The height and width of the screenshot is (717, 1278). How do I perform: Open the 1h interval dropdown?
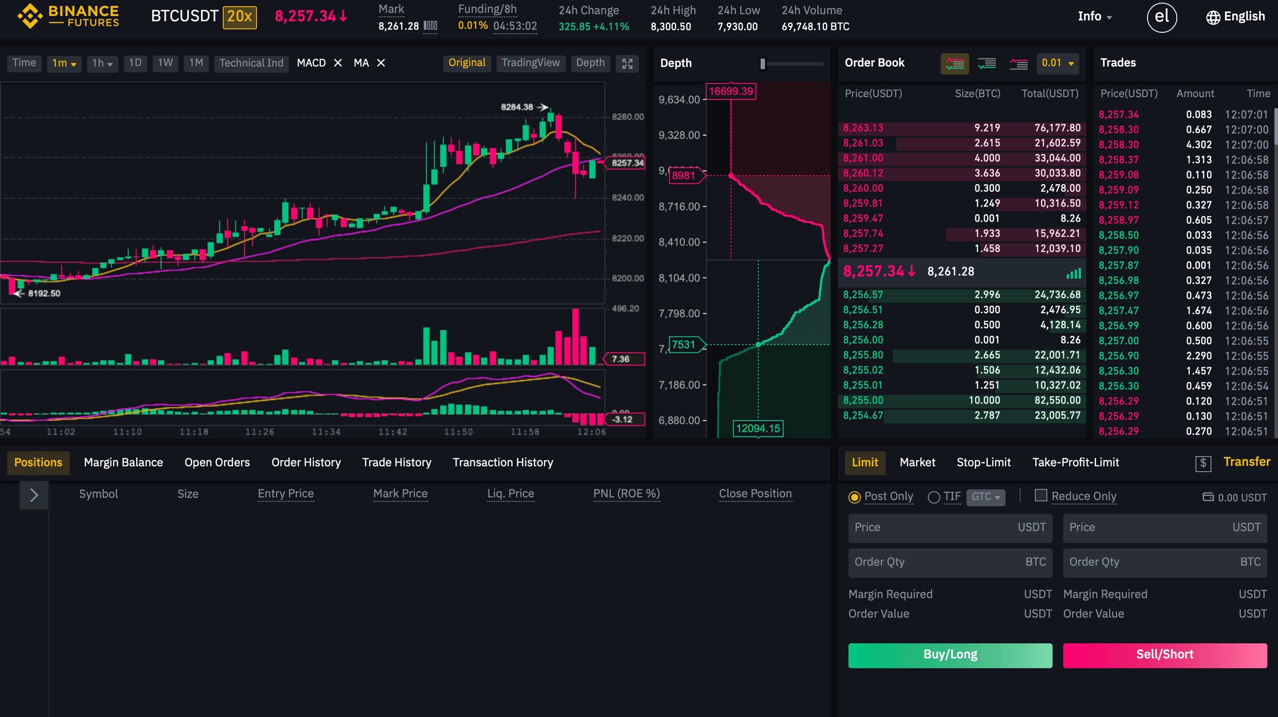tap(102, 63)
